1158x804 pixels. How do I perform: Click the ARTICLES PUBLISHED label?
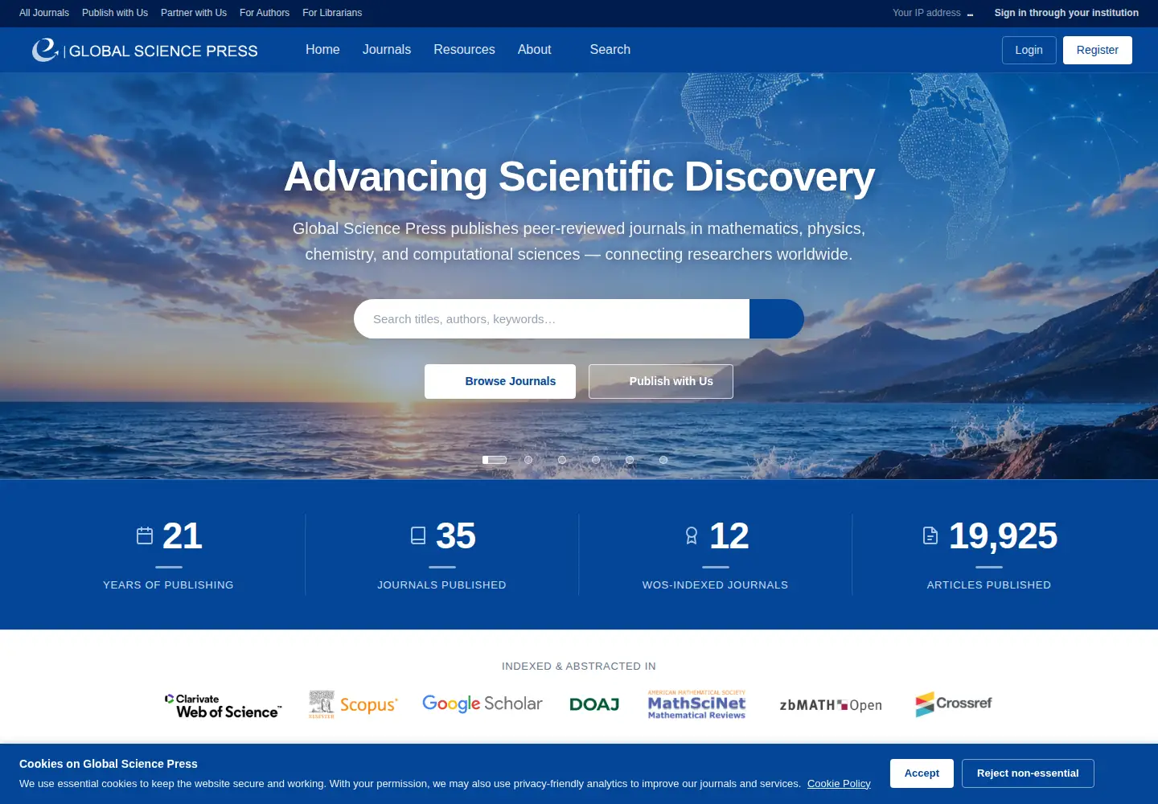tap(989, 585)
